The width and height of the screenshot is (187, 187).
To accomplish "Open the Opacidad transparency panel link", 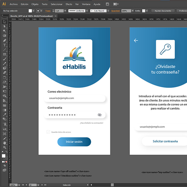I will (115, 11).
